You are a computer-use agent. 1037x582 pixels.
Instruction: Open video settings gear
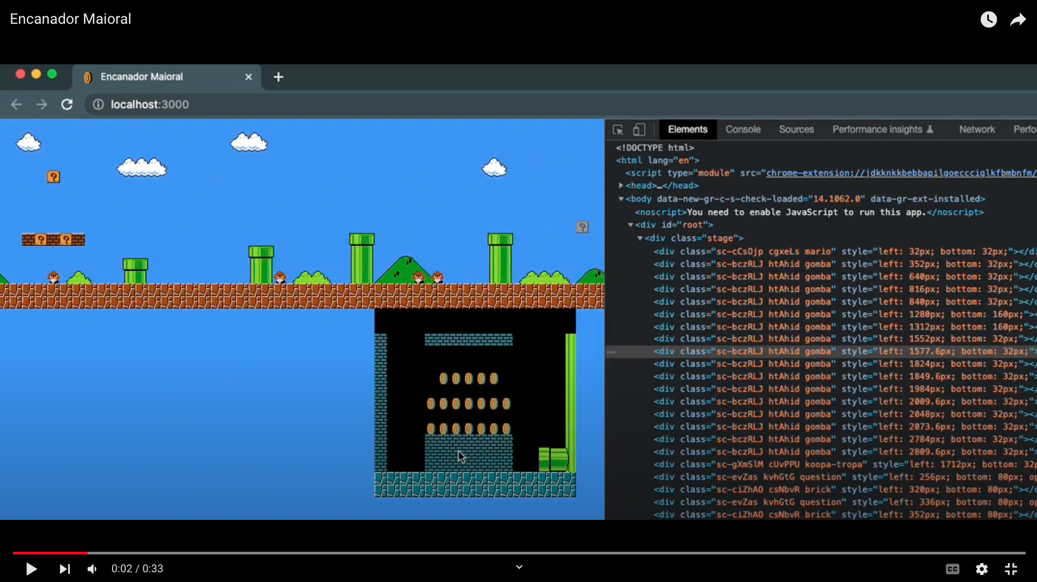pyautogui.click(x=982, y=568)
